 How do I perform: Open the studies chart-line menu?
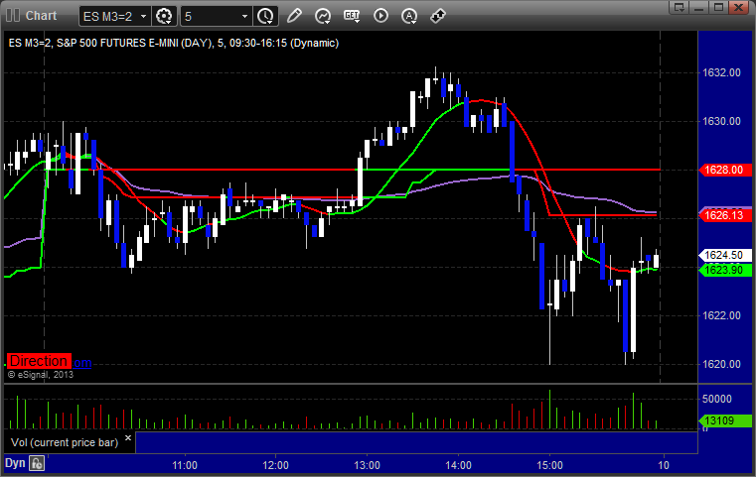(x=323, y=16)
